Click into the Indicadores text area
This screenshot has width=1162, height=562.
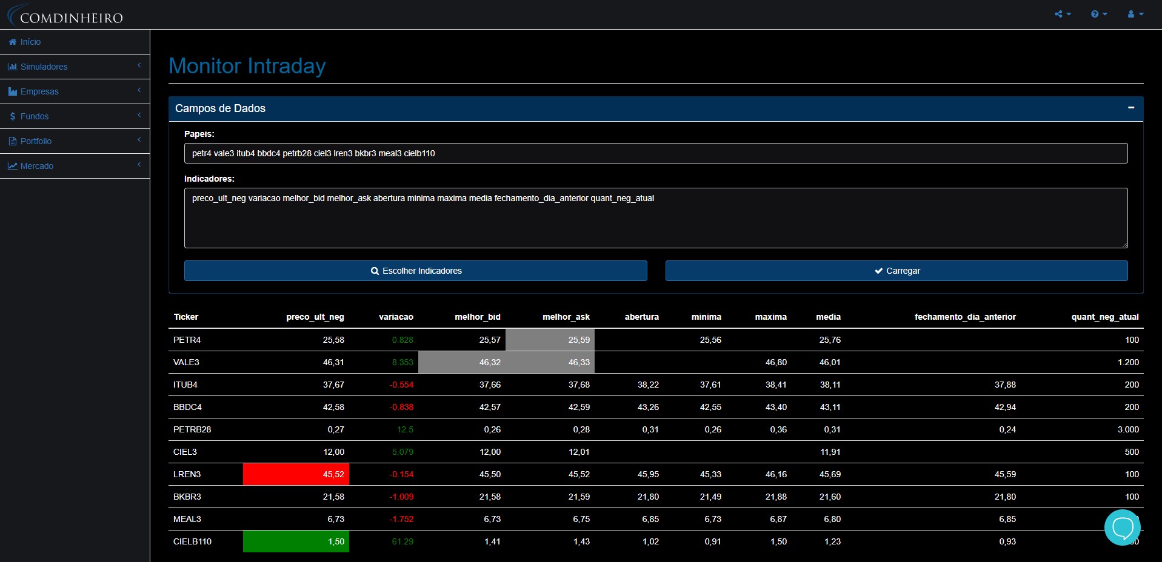coord(656,218)
